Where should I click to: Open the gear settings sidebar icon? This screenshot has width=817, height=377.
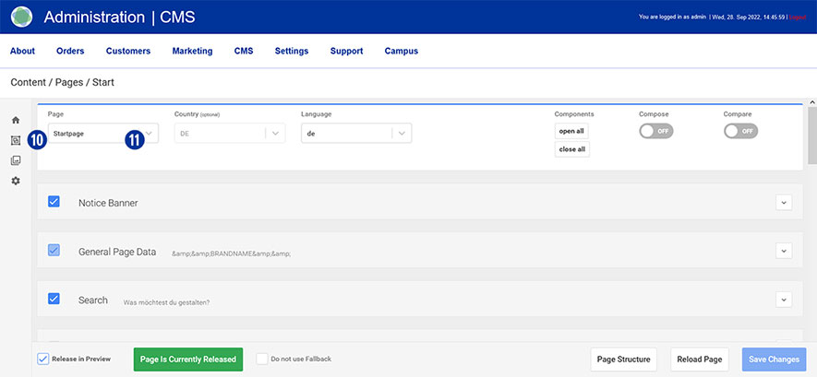(16, 181)
